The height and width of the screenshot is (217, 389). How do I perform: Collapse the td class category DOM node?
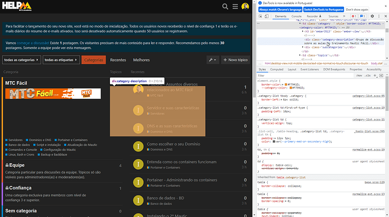coord(300,24)
